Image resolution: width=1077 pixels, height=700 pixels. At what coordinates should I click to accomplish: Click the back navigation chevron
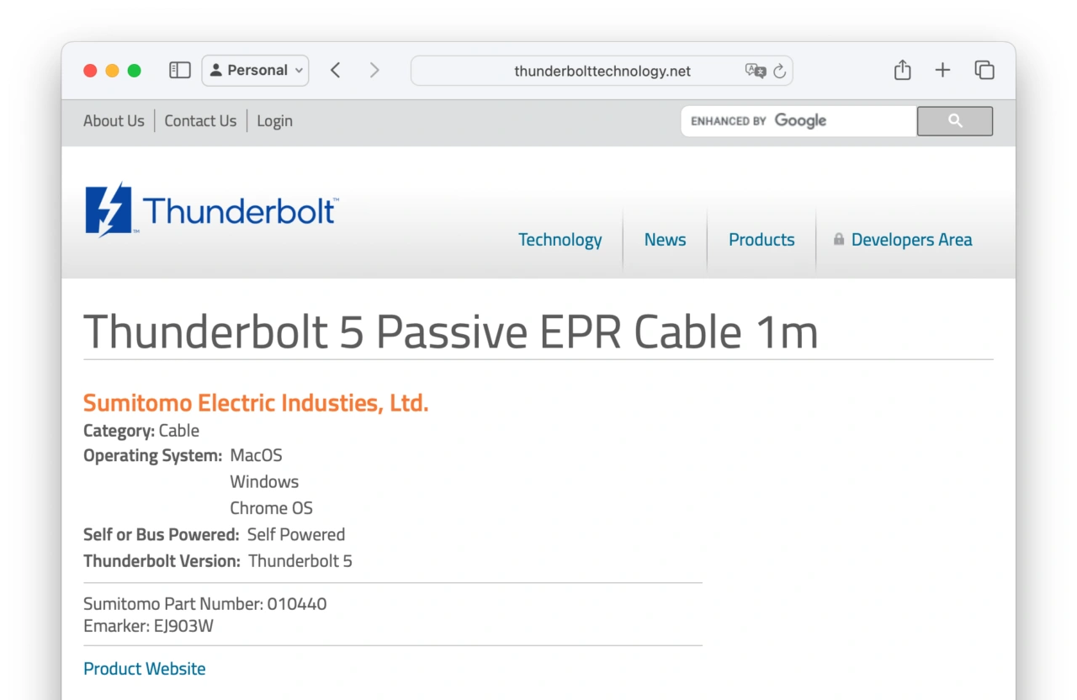335,70
